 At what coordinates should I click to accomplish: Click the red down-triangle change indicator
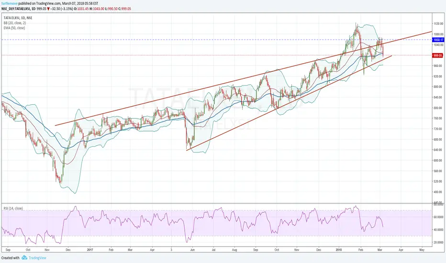coord(48,9)
